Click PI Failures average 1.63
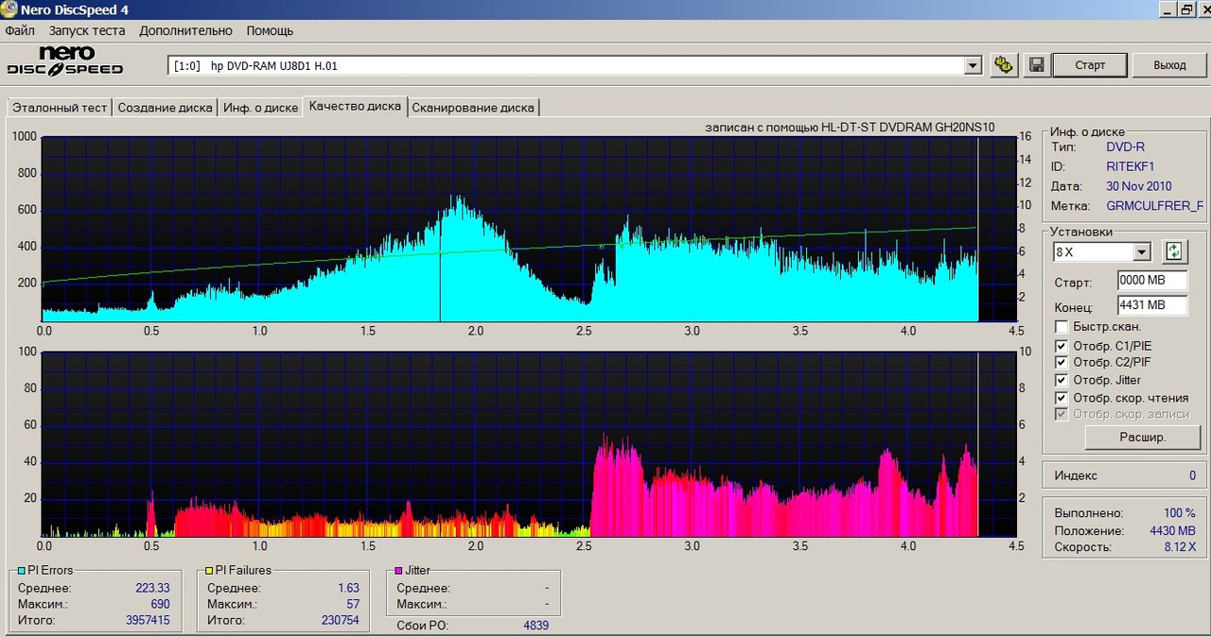The height and width of the screenshot is (637, 1211). click(x=348, y=588)
